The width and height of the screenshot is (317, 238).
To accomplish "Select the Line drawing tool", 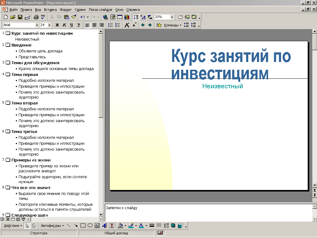I will click(x=69, y=226).
